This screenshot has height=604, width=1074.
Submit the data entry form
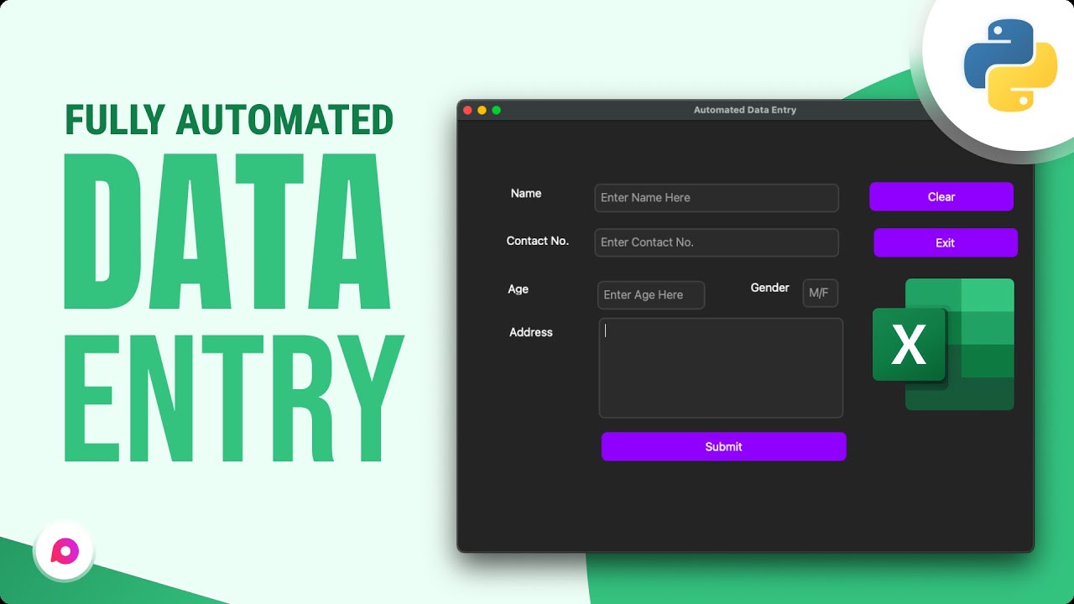coord(723,446)
